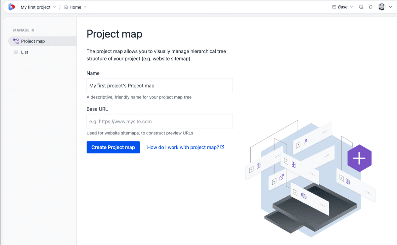Click the Name text input
Image resolution: width=397 pixels, height=245 pixels.
point(159,85)
